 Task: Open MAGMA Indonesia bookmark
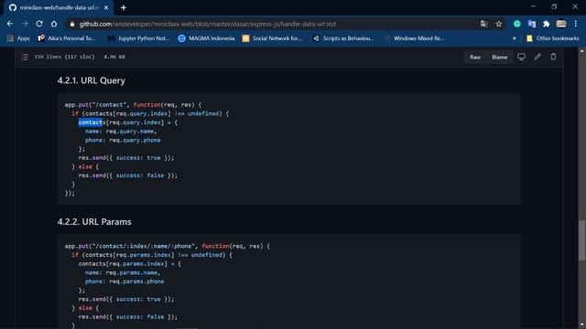tap(206, 38)
